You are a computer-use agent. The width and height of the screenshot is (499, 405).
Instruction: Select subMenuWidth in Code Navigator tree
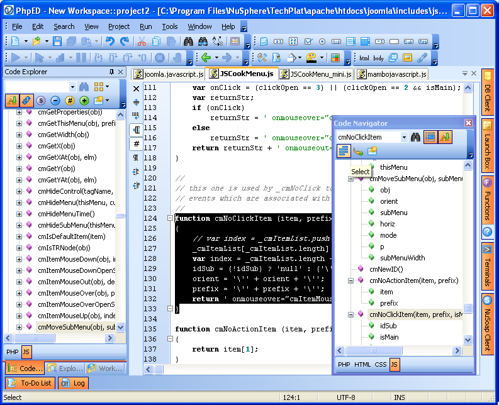tap(402, 258)
